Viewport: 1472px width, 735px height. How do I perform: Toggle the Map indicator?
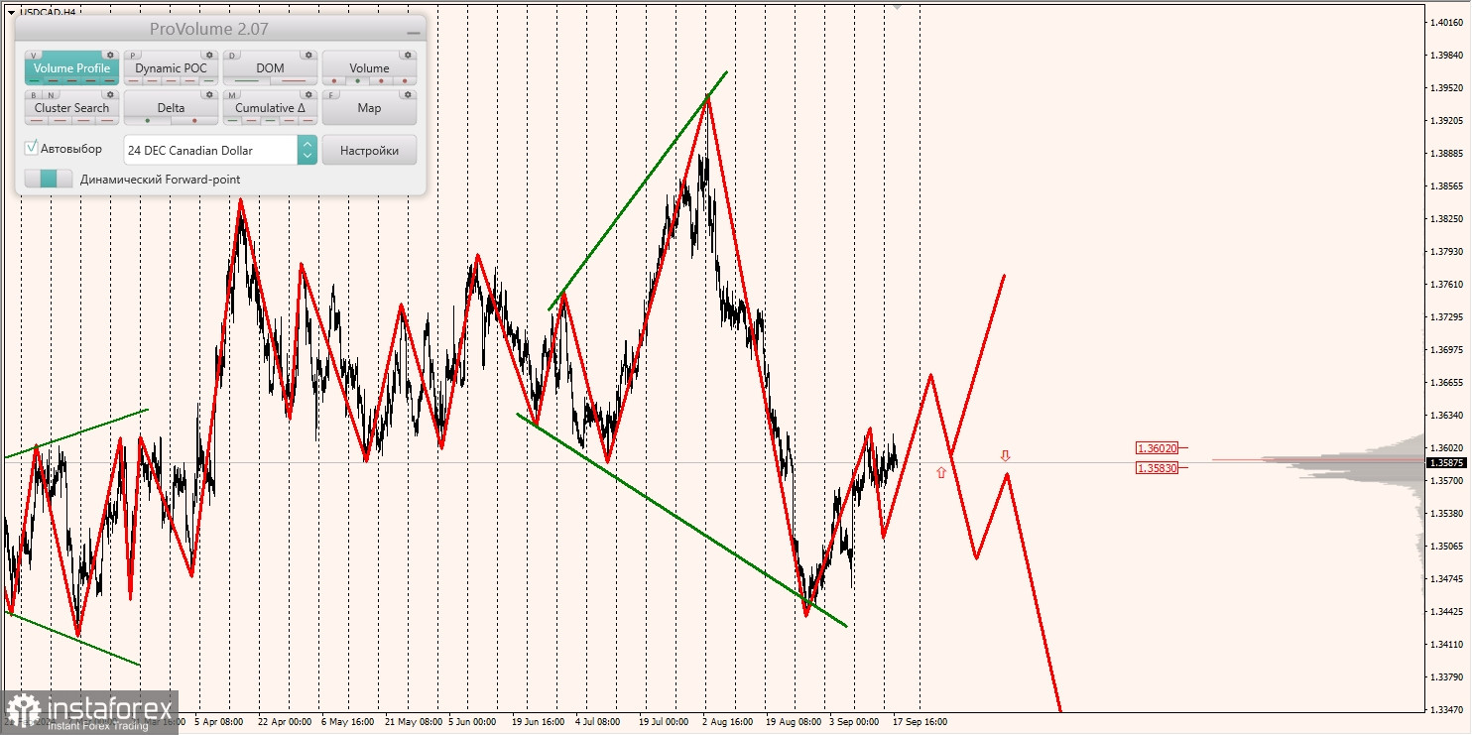(x=369, y=108)
